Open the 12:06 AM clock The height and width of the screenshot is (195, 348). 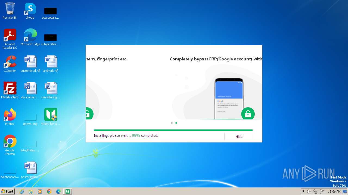pos(334,191)
